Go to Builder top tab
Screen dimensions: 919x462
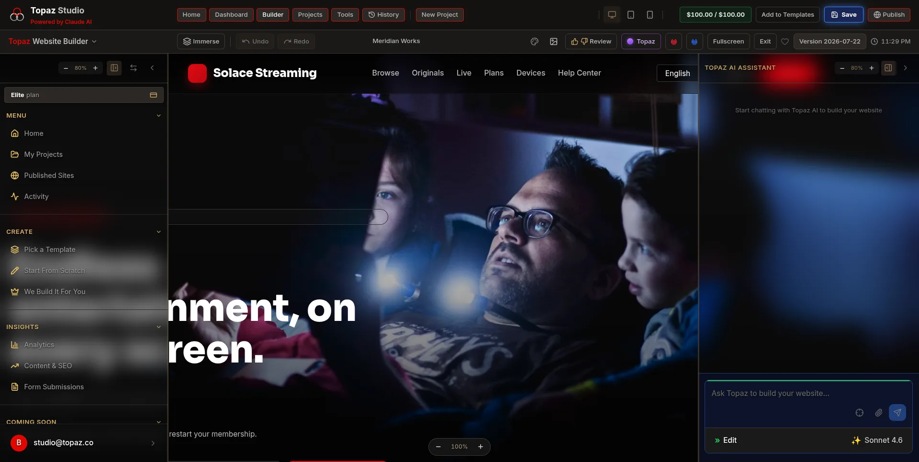[273, 15]
